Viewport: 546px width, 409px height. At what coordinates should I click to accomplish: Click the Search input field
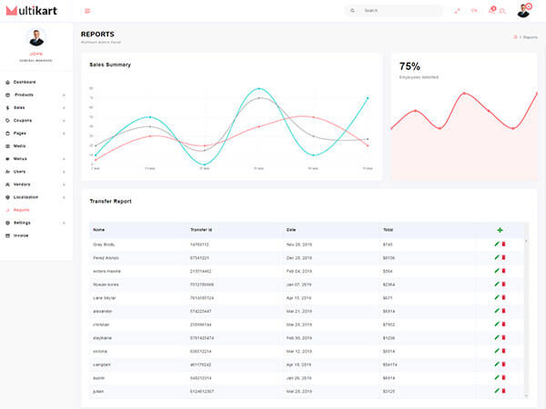396,11
